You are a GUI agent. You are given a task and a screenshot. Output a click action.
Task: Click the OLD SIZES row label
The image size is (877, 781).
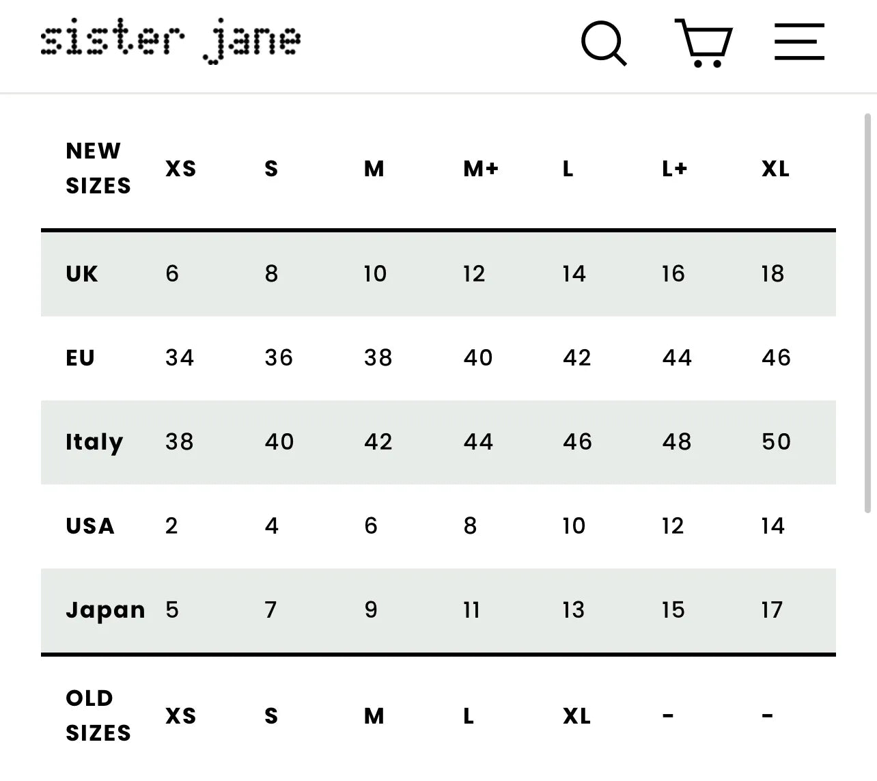[98, 715]
